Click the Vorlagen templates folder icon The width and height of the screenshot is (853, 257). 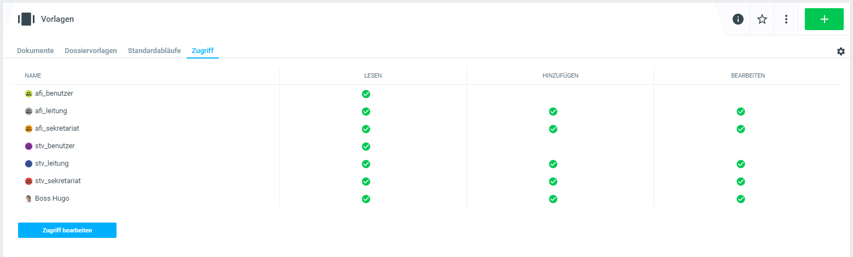click(x=26, y=19)
